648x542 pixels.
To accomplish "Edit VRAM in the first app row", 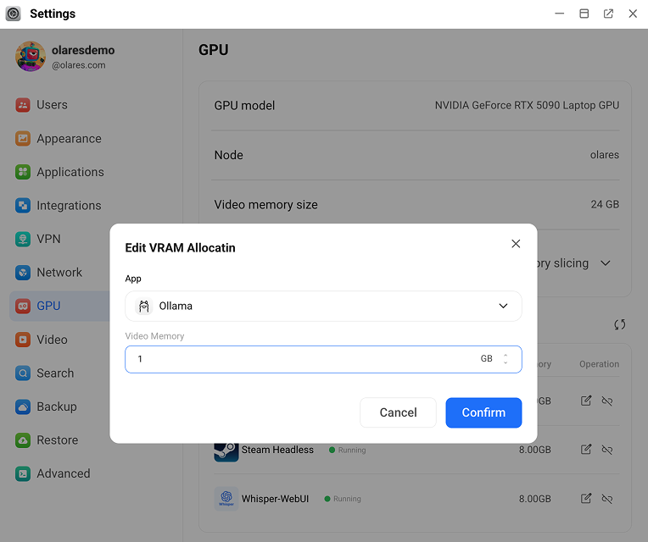I will (x=586, y=401).
